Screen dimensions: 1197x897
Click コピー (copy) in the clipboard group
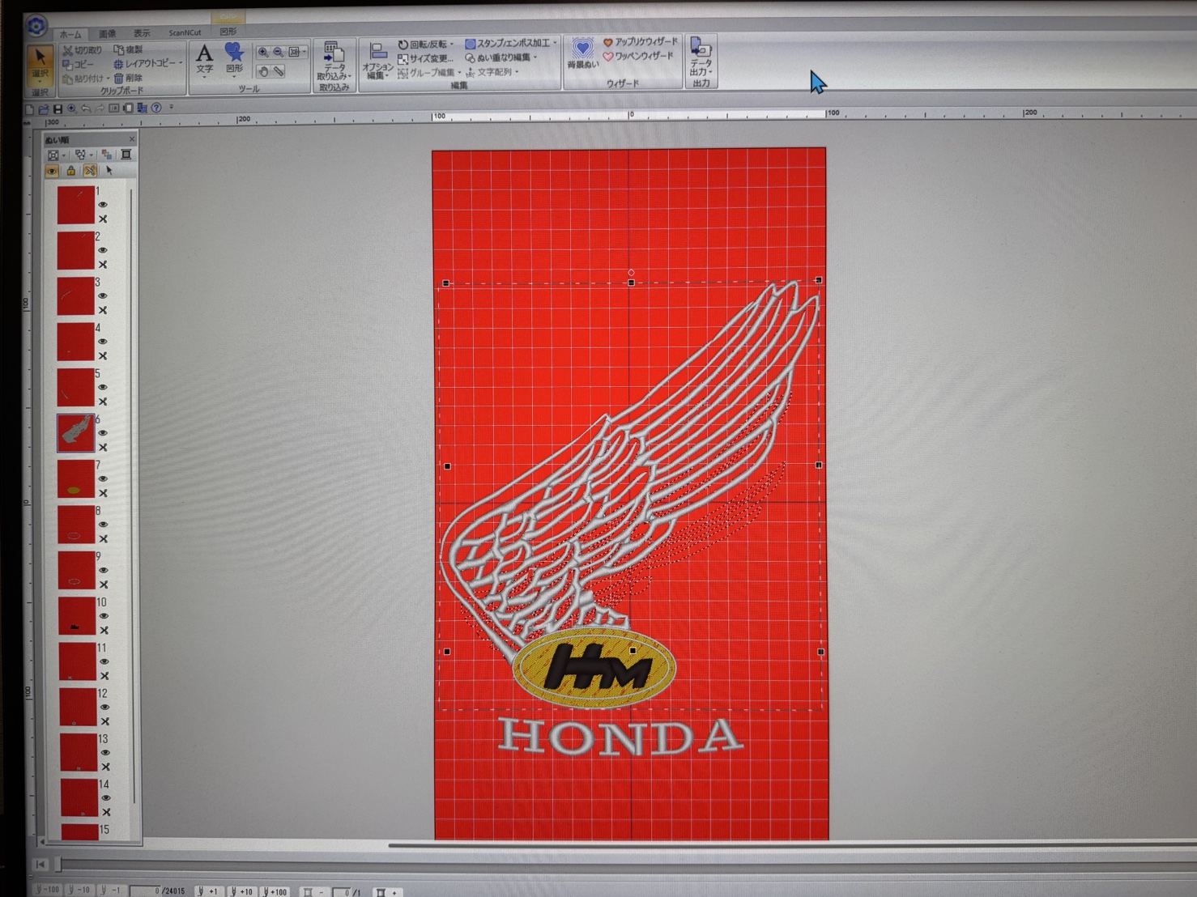(79, 64)
